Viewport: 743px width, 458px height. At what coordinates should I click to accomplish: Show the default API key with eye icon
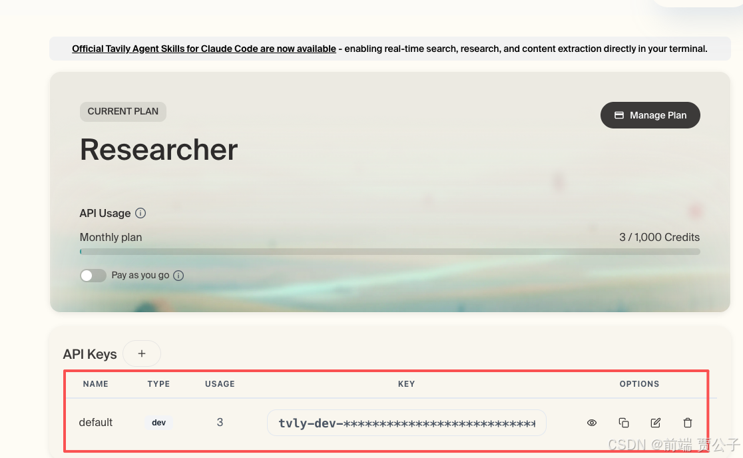click(x=591, y=423)
